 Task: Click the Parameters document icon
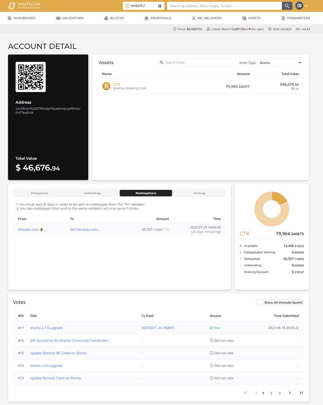[283, 18]
